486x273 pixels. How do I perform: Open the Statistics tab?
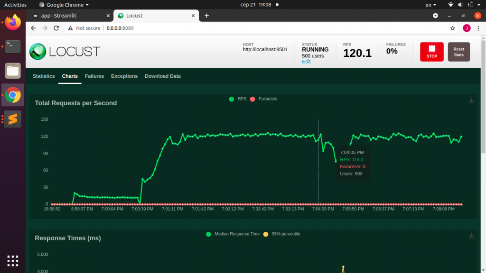click(x=44, y=76)
